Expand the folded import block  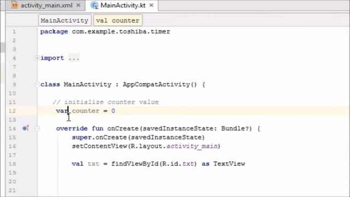[37, 58]
